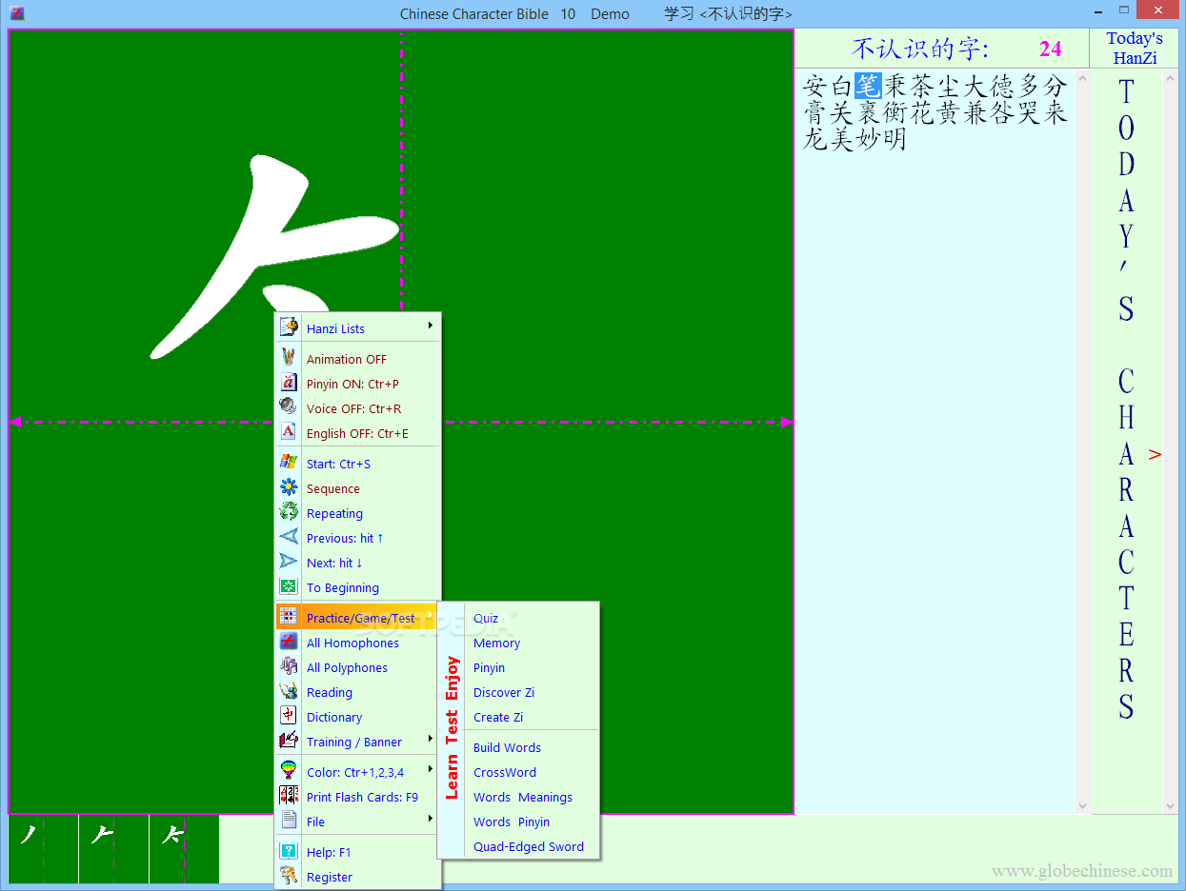1186x891 pixels.
Task: Click the Hanzi Lists menu icon
Action: pos(289,327)
